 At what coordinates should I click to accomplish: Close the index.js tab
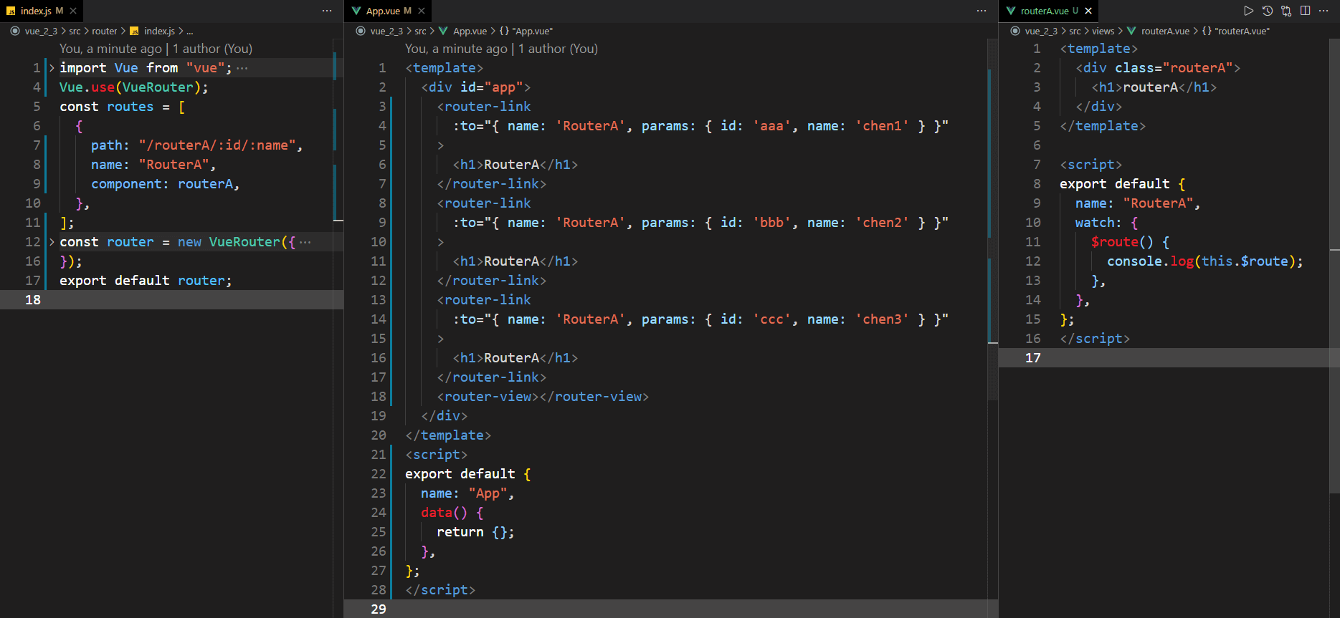73,11
